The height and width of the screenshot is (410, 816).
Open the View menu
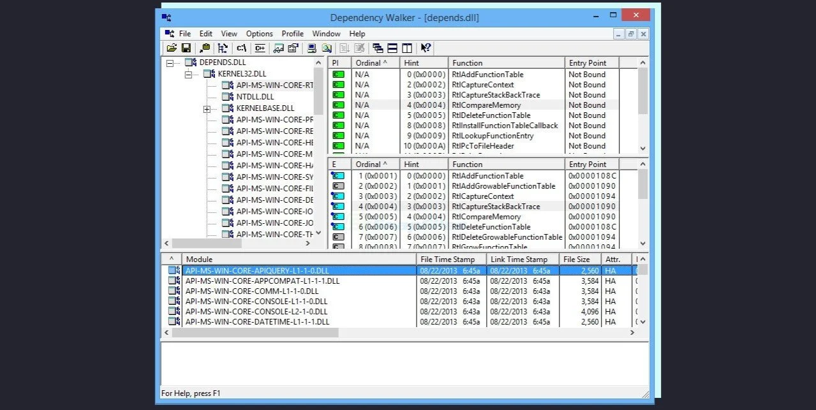coord(229,34)
